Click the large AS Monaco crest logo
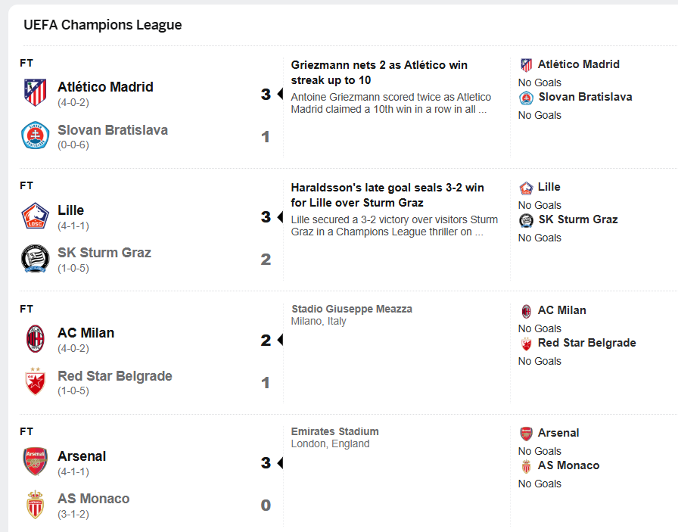This screenshot has height=532, width=678. 35,504
